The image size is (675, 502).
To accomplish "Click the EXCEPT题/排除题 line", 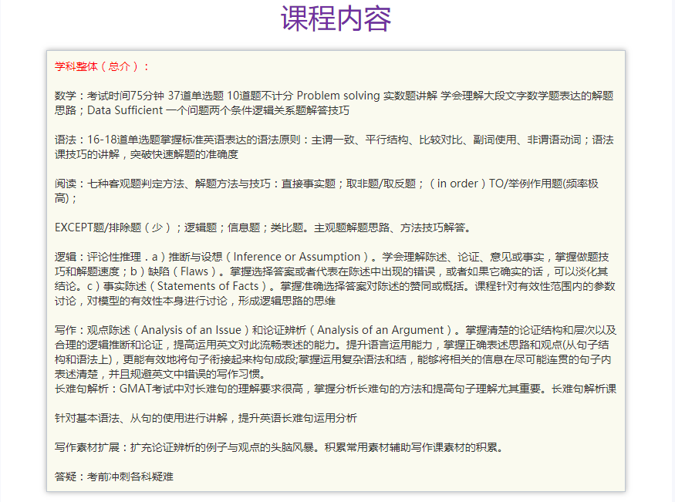I will (x=264, y=227).
